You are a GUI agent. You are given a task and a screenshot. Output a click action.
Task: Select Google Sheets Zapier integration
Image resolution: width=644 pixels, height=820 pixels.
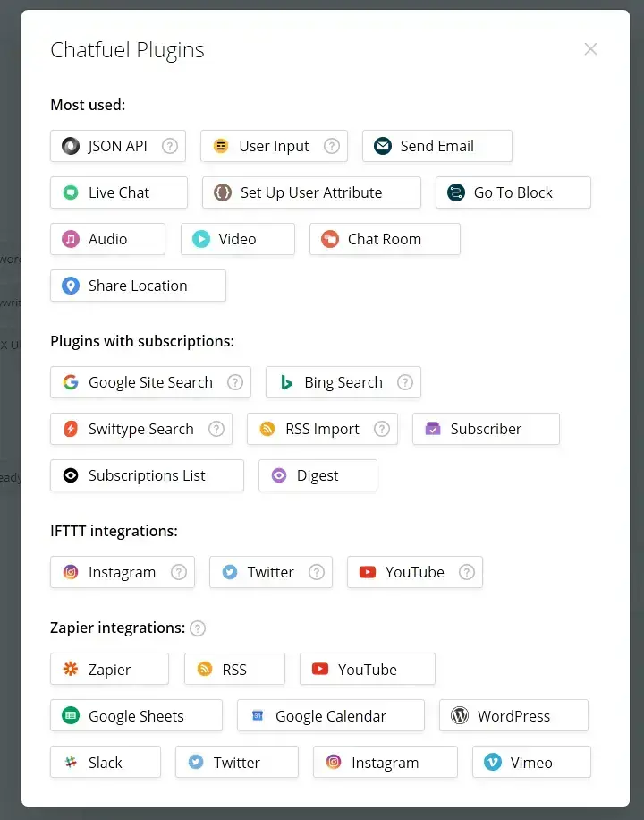pyautogui.click(x=136, y=716)
